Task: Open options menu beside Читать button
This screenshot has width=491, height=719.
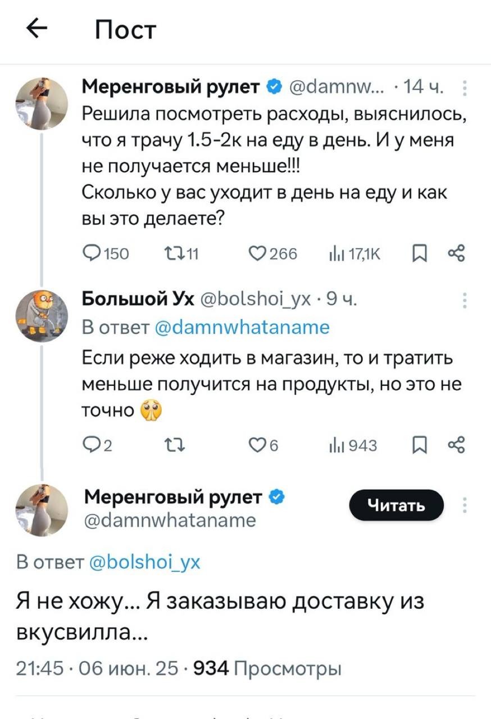Action: click(464, 505)
